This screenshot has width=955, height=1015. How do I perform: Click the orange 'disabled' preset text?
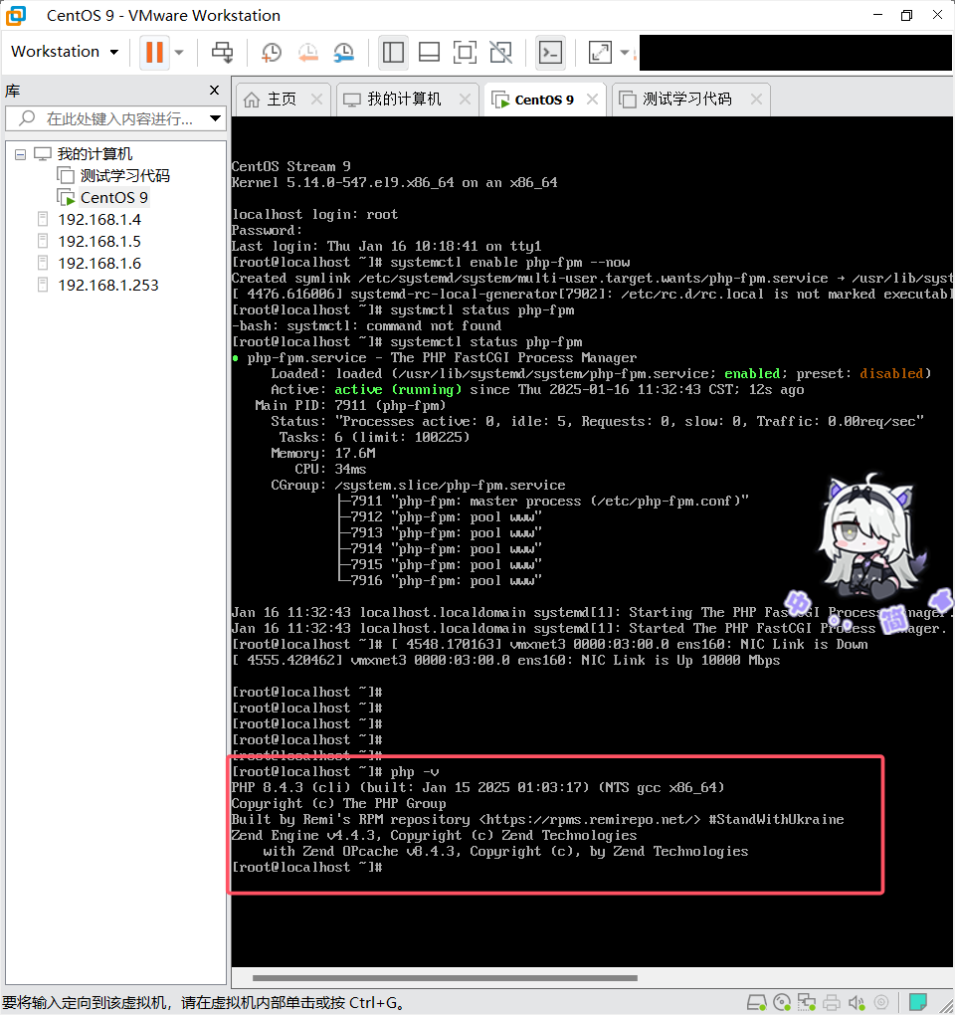(891, 373)
